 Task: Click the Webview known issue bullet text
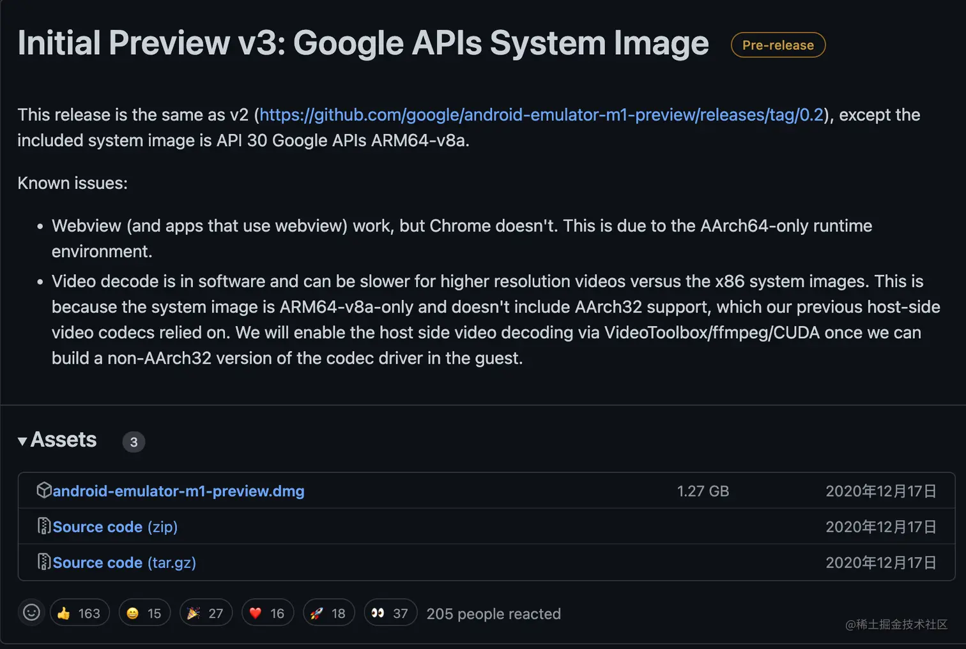(x=462, y=239)
